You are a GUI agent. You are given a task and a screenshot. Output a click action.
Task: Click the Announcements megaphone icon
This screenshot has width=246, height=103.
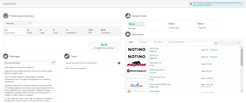[53, 63]
